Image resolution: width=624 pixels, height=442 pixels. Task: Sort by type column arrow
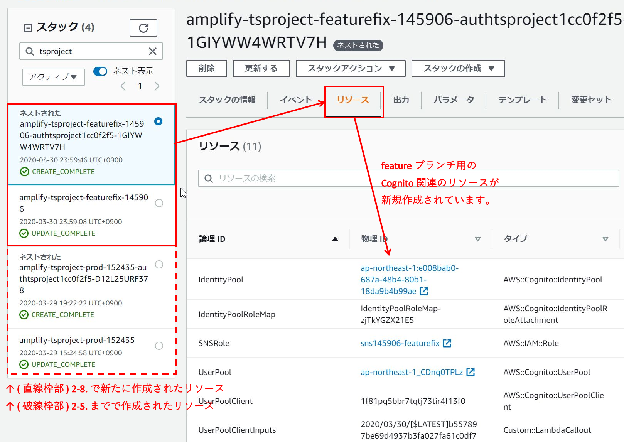[x=605, y=239]
